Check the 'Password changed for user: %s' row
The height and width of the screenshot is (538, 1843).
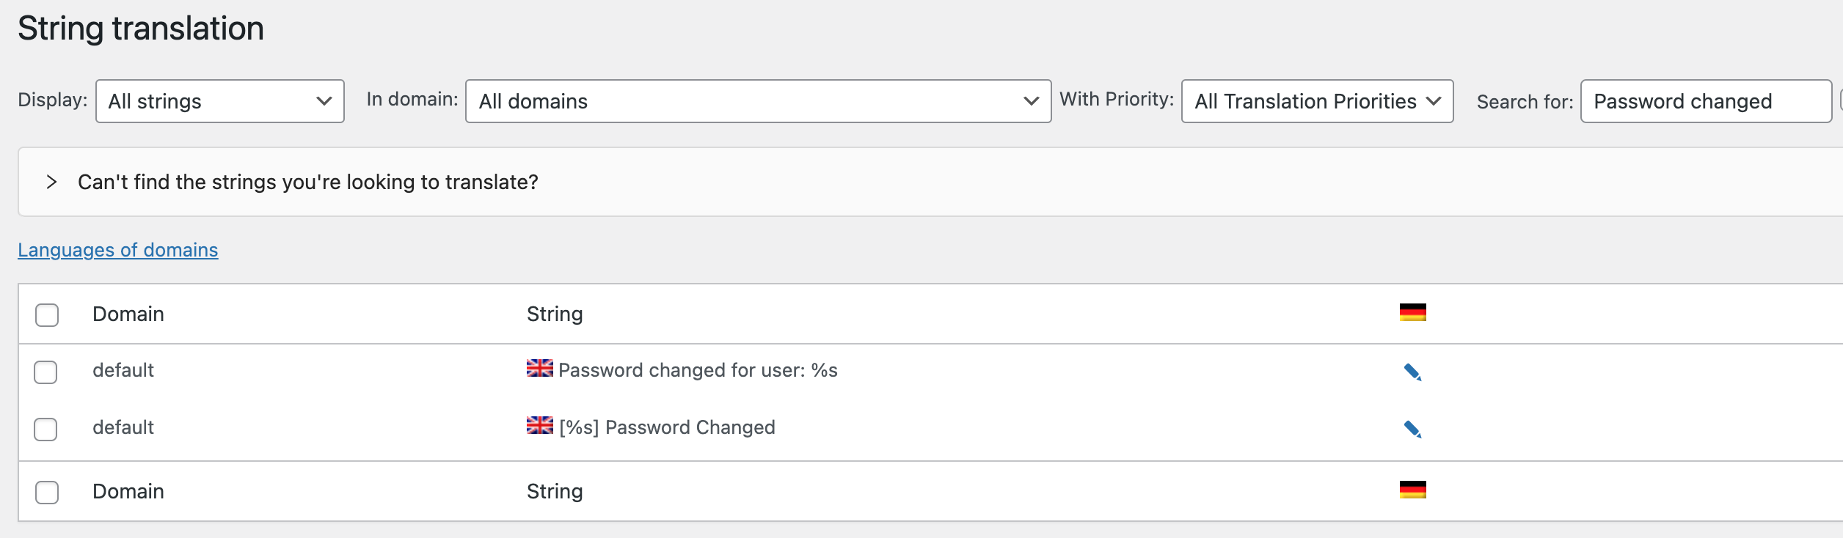click(x=45, y=372)
